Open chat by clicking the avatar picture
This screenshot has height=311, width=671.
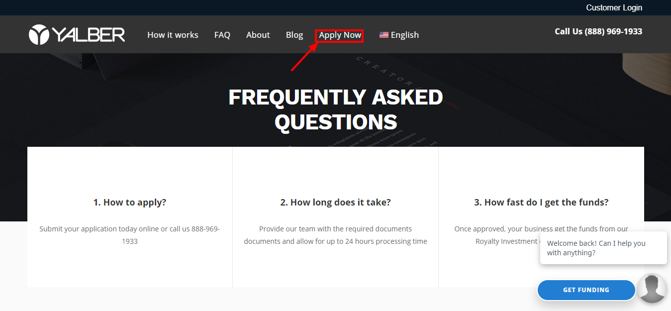(652, 288)
